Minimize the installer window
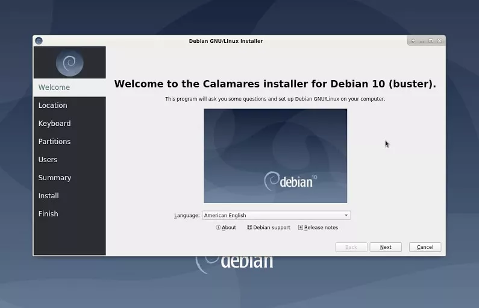The image size is (479, 308). pyautogui.click(x=422, y=40)
